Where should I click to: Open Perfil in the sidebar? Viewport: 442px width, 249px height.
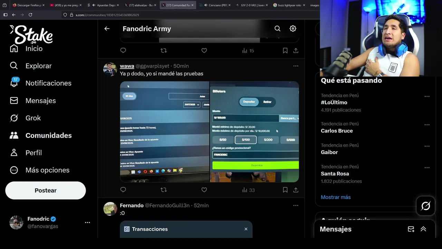point(26,153)
